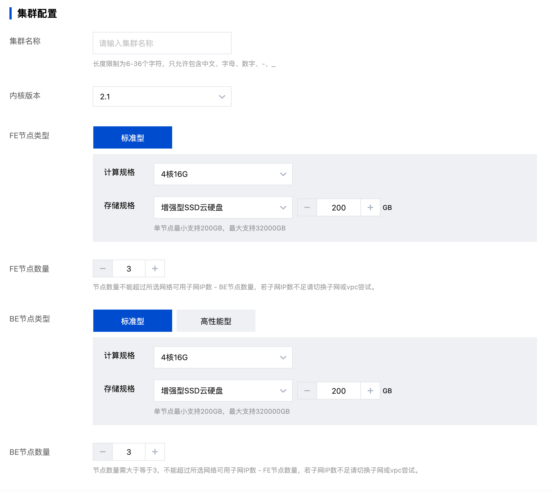Expand FE 计算规格 4核16G dropdown
Viewport: 552px width, 492px height.
pos(223,174)
